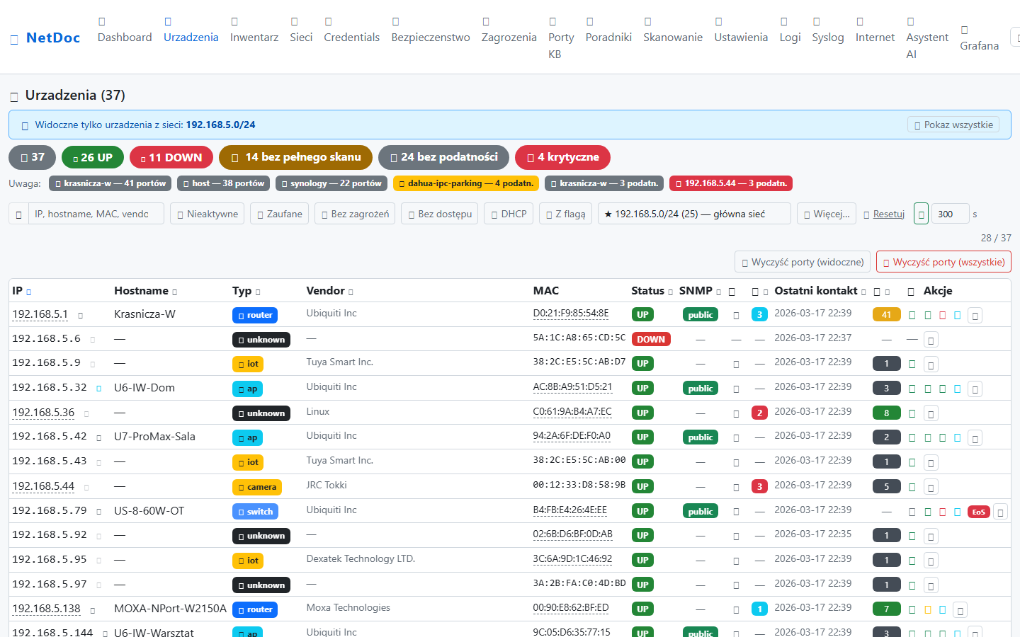The image size is (1020, 637).
Task: Click the cyan action icon in the U6-IW-Dom row
Action: tap(957, 389)
